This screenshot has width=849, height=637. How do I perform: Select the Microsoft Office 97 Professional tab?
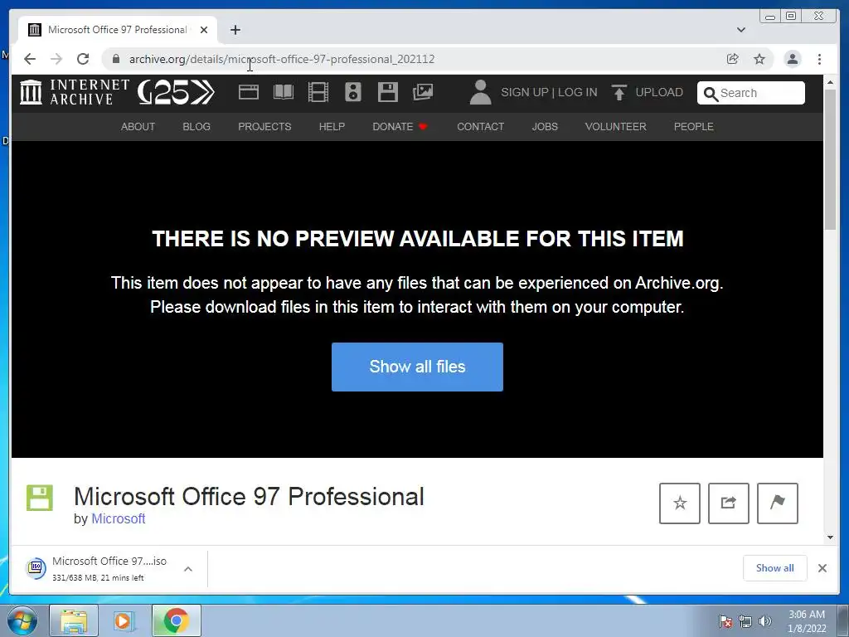[118, 30]
